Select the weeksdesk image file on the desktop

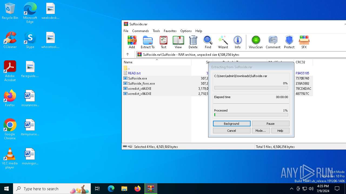coord(50,11)
